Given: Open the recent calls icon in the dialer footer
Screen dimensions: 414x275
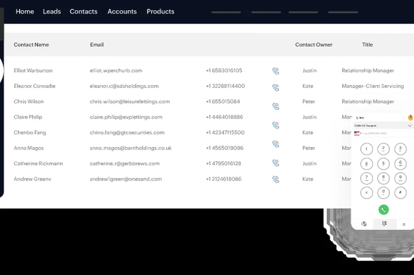Looking at the screenshot, I should (364, 223).
